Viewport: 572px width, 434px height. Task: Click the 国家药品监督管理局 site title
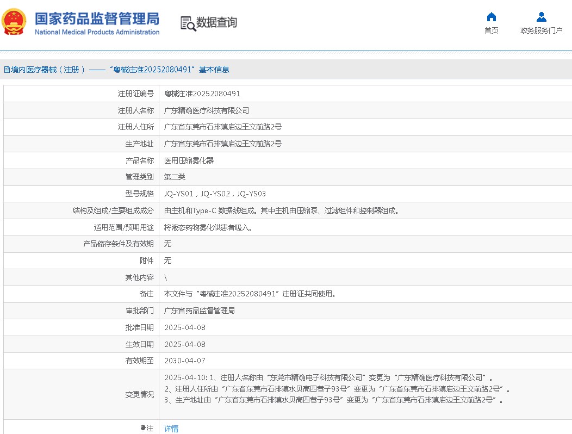pos(97,18)
